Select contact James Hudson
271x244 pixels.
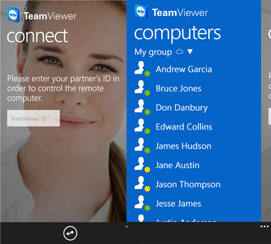173,146
